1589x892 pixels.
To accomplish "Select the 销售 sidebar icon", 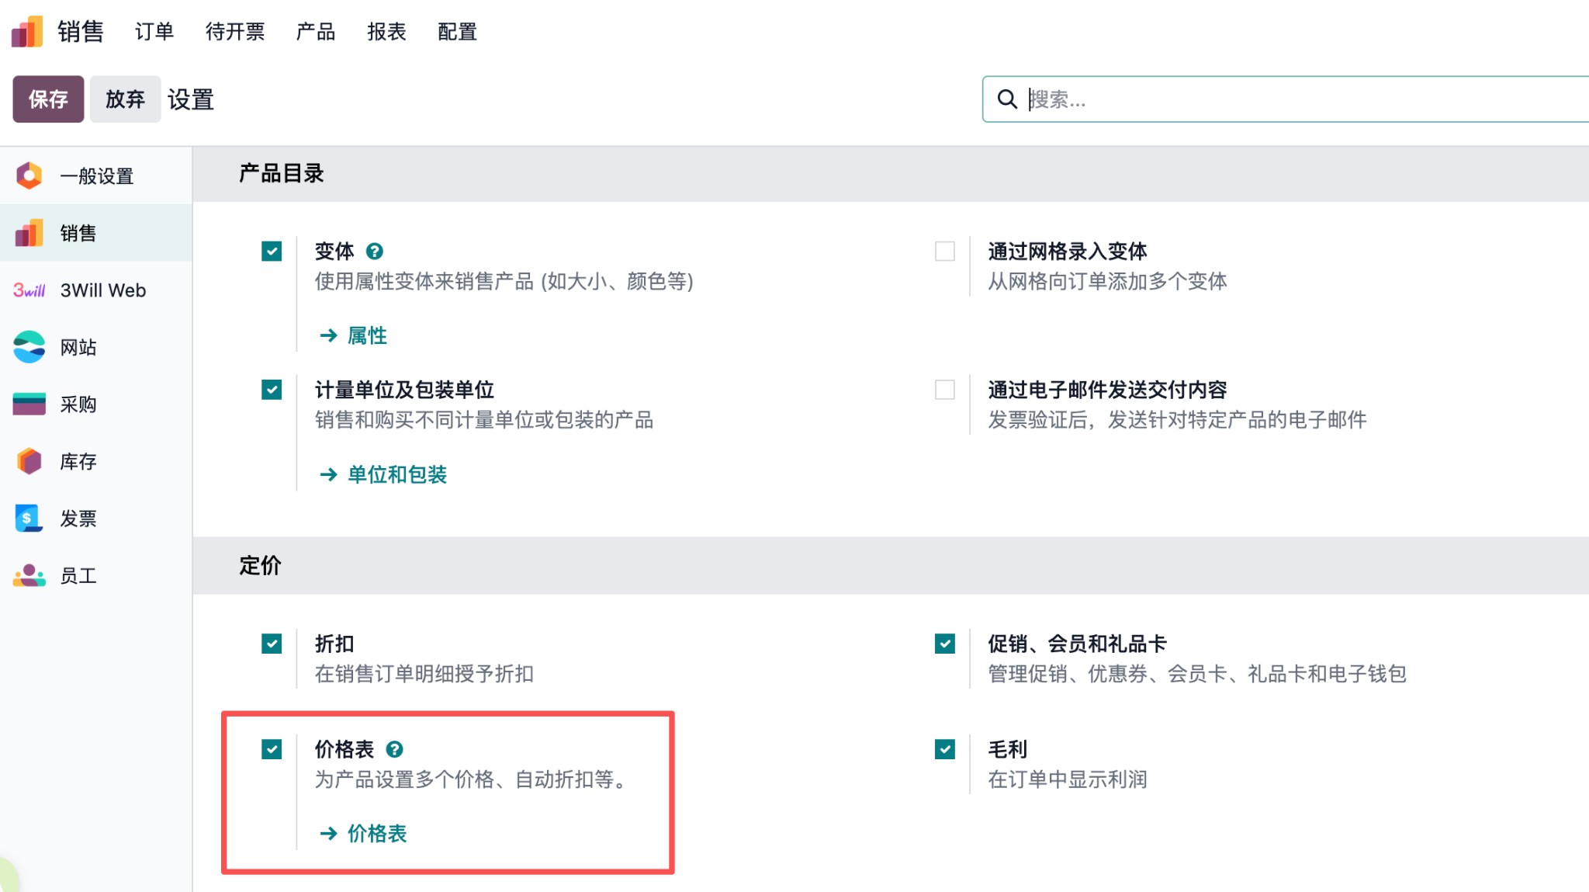I will tap(29, 233).
